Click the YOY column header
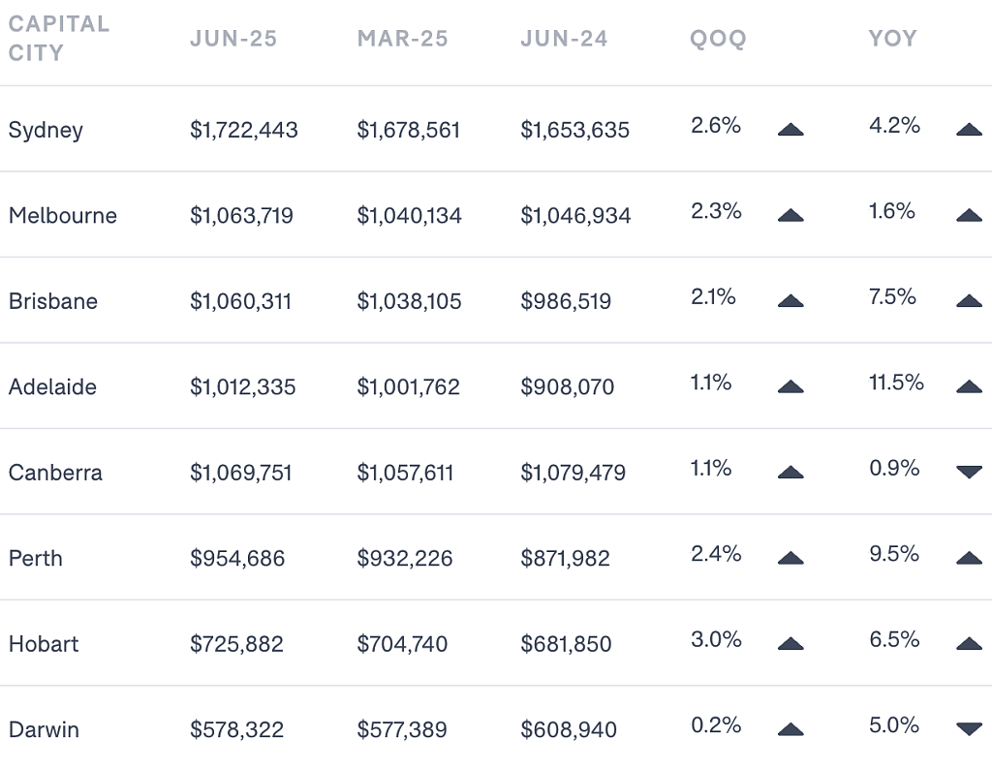The width and height of the screenshot is (992, 768). click(x=892, y=39)
